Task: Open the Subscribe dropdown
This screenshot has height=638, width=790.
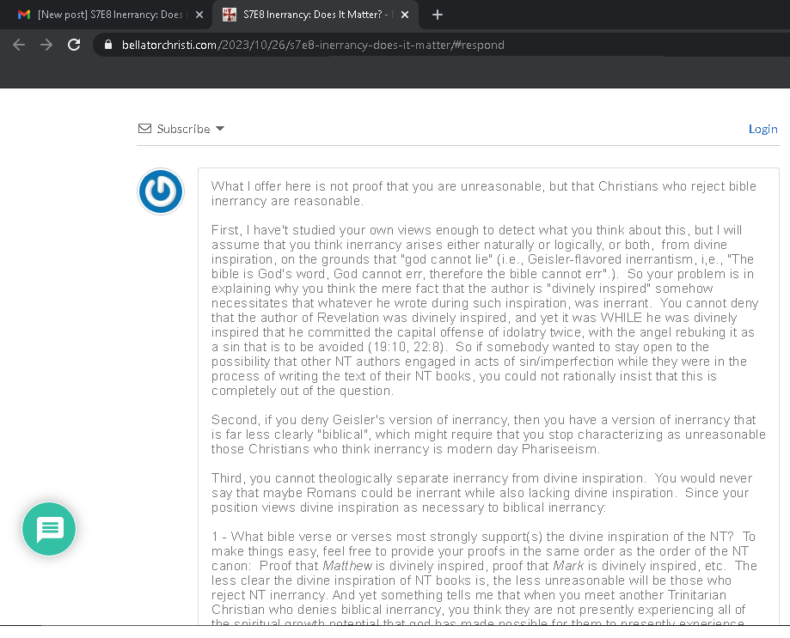Action: [x=181, y=129]
